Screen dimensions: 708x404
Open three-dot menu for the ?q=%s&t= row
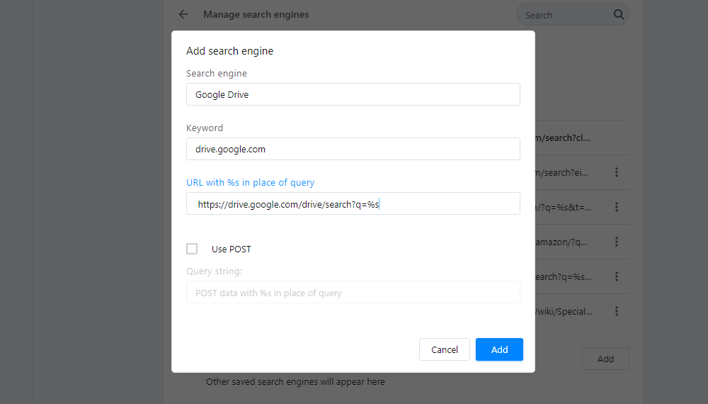click(617, 207)
